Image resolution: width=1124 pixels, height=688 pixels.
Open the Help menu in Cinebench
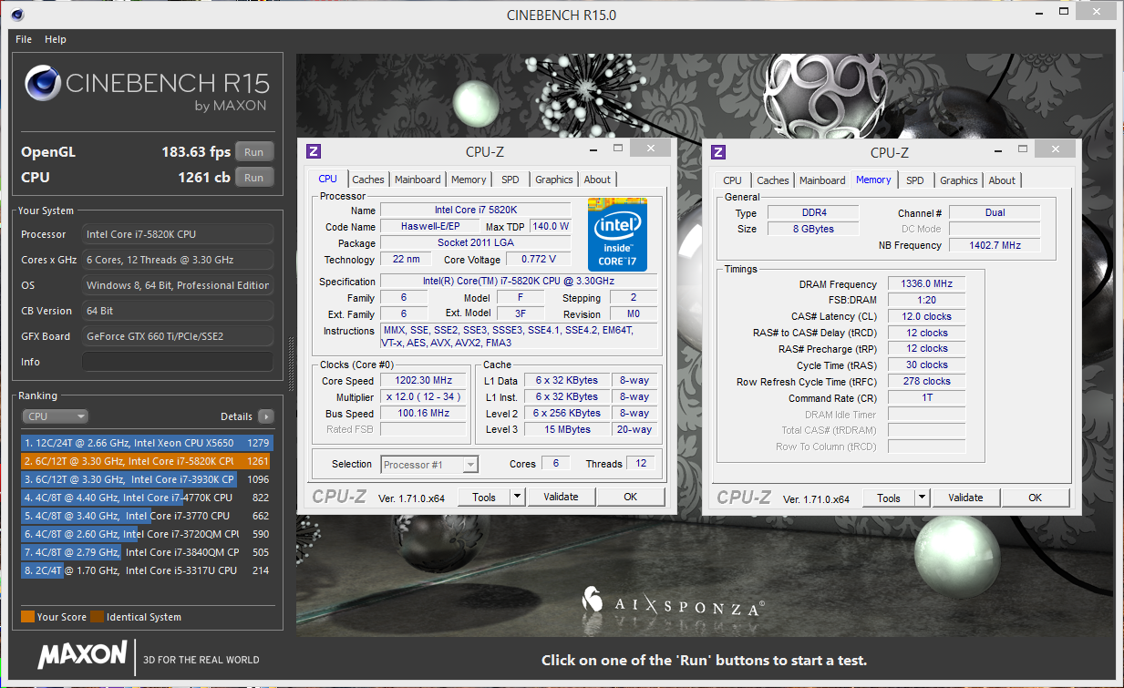[x=56, y=39]
